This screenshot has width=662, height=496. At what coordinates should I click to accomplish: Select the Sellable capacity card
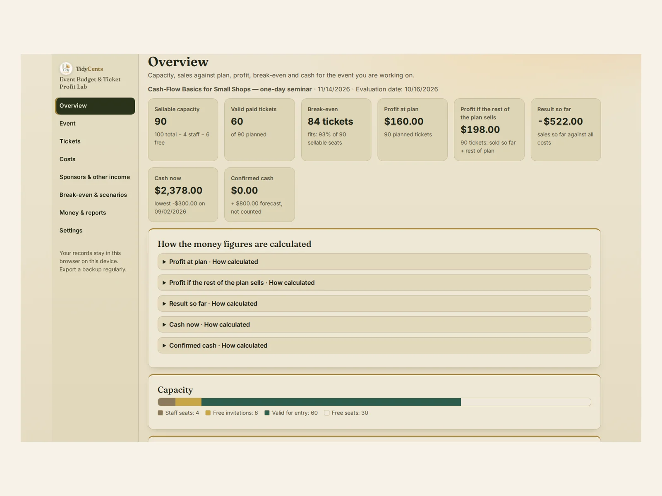pos(183,130)
